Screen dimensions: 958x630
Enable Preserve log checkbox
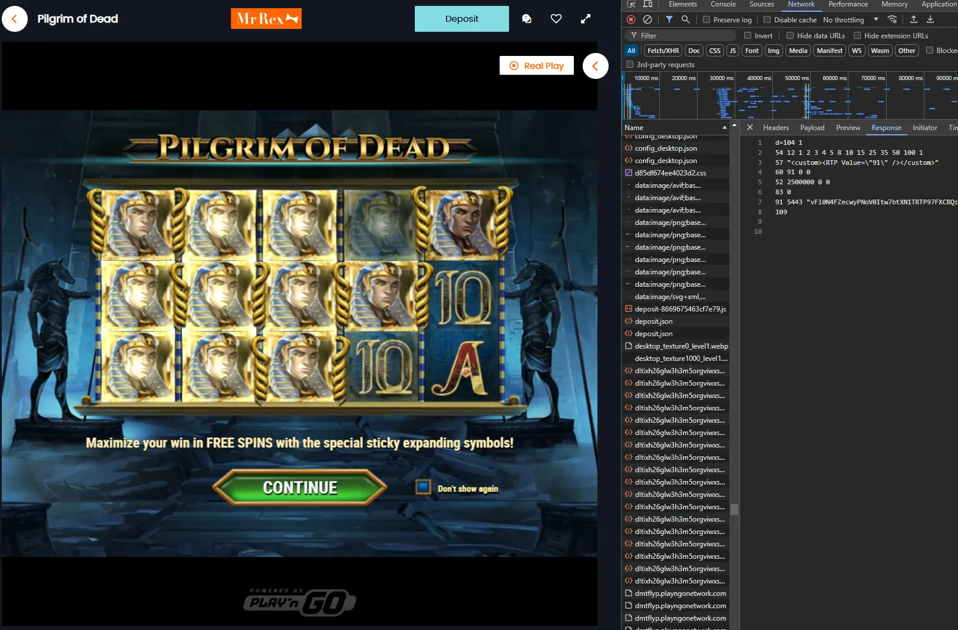[706, 19]
